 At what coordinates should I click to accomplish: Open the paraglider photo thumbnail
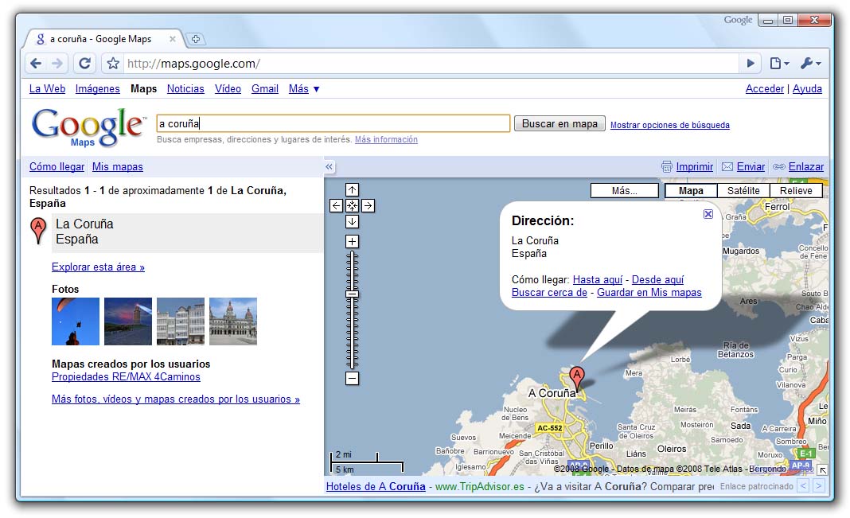click(x=76, y=321)
